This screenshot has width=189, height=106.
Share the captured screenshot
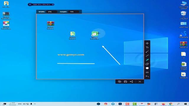(131, 82)
